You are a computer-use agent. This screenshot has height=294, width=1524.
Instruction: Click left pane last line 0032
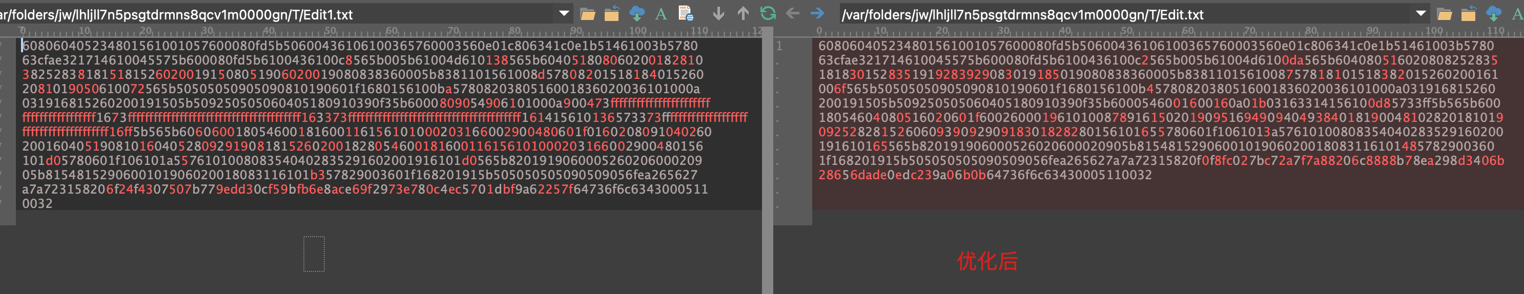[x=37, y=203]
